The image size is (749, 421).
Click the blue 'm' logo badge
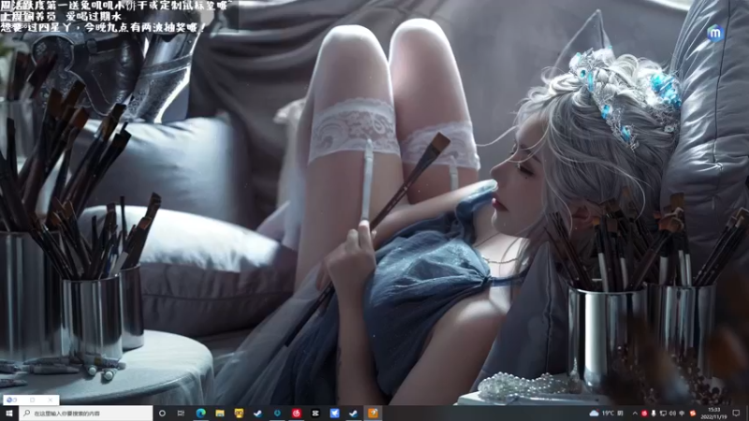click(x=715, y=33)
